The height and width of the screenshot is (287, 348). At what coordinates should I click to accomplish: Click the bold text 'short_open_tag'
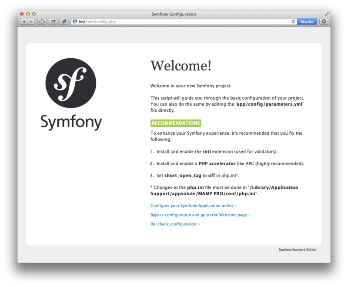[x=183, y=176]
